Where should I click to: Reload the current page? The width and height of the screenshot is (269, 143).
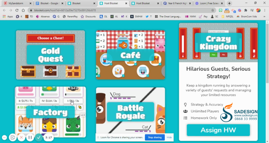pyautogui.click(x=17, y=10)
